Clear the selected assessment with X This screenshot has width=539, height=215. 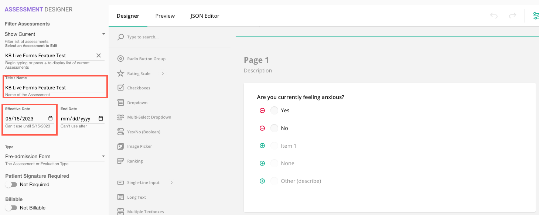99,55
